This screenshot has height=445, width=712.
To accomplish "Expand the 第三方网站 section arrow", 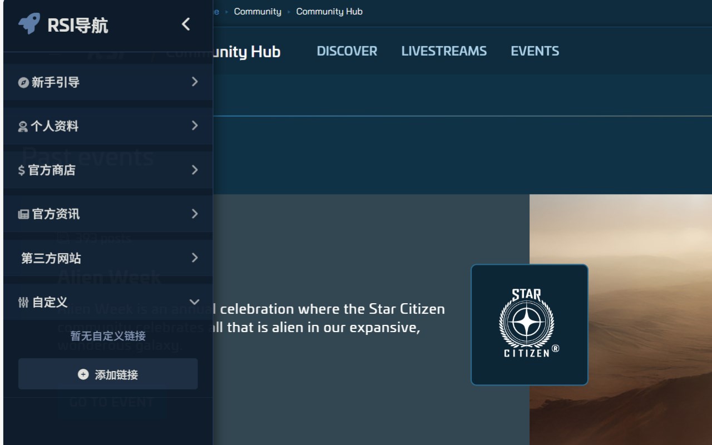I will 194,258.
